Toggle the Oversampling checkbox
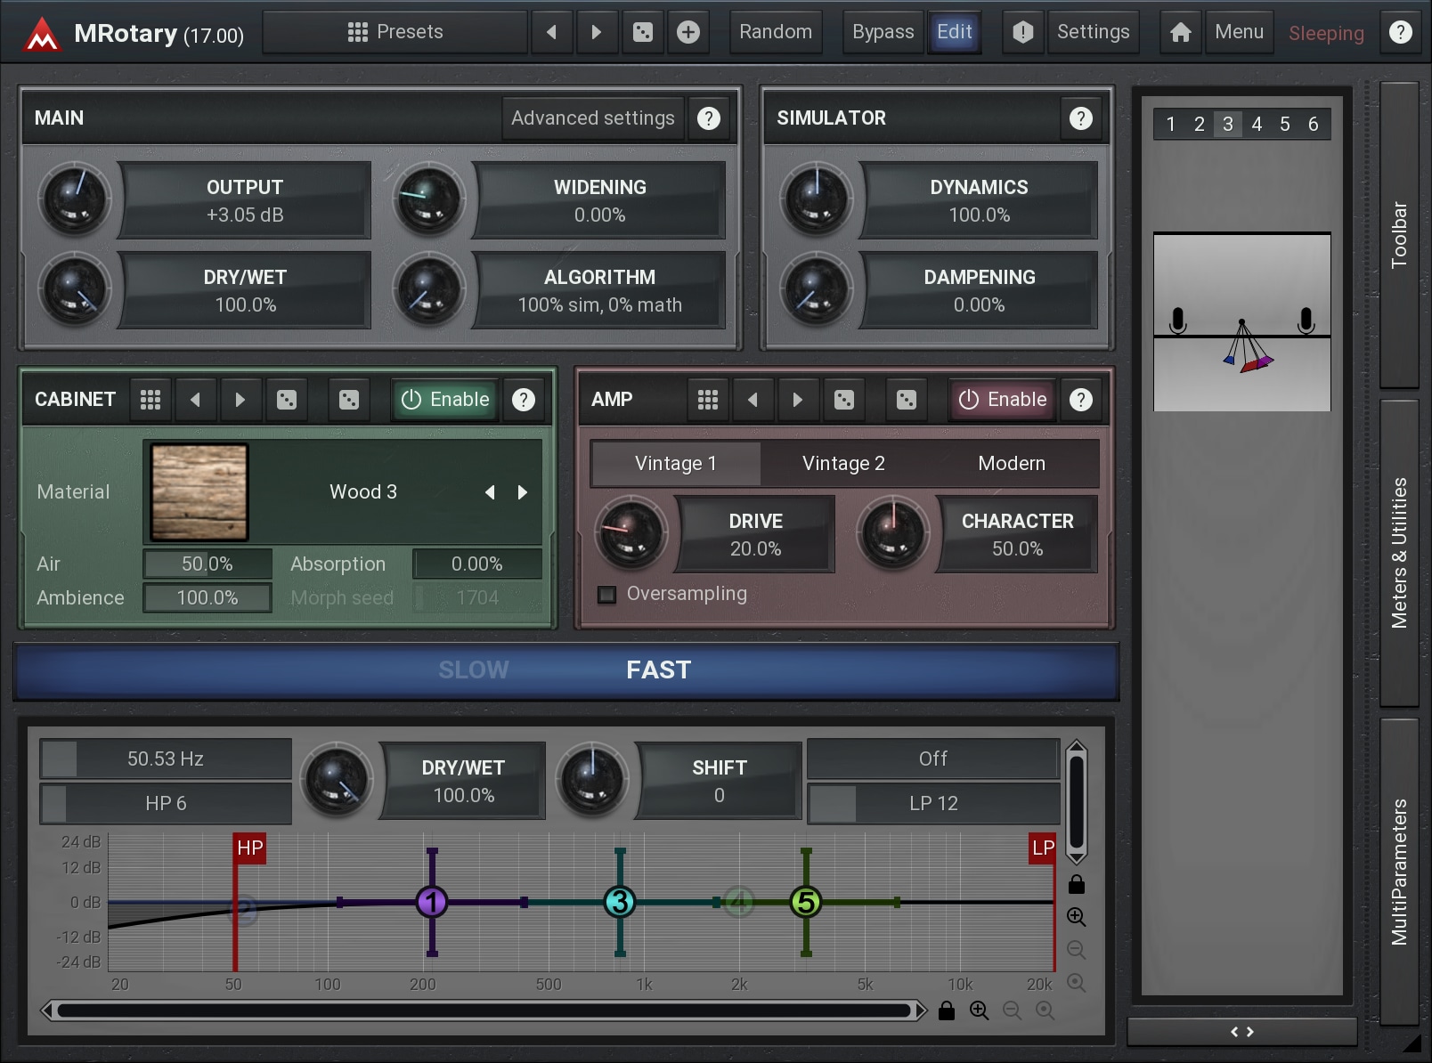1432x1063 pixels. [x=607, y=595]
